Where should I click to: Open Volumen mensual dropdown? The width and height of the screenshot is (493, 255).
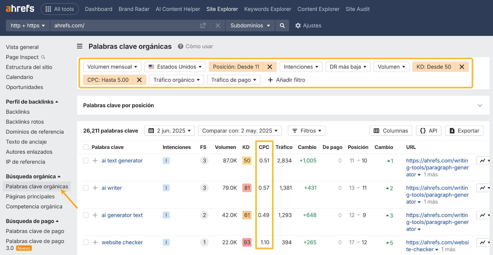tap(112, 67)
